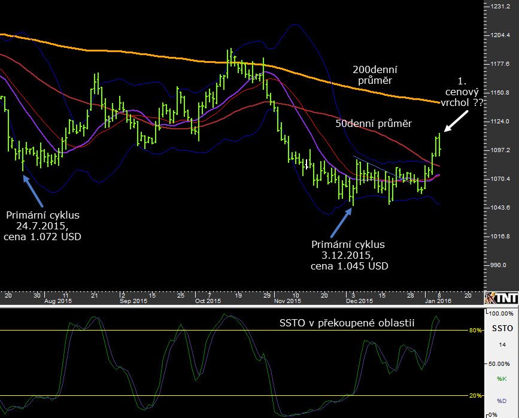Click the '200denní průměr' annotation
Screen dimensions: 519x418
[375, 75]
